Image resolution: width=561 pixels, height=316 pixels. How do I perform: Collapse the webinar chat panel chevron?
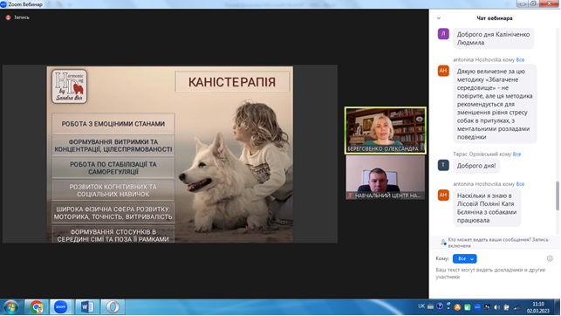(x=439, y=18)
